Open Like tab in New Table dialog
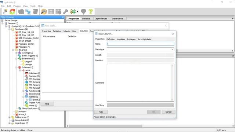The width and height of the screenshot is (235, 132). 74,31
